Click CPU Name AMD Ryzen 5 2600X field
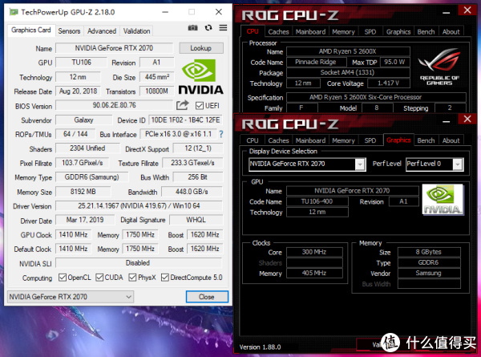Viewport: 481px width, 357px height. tap(348, 51)
